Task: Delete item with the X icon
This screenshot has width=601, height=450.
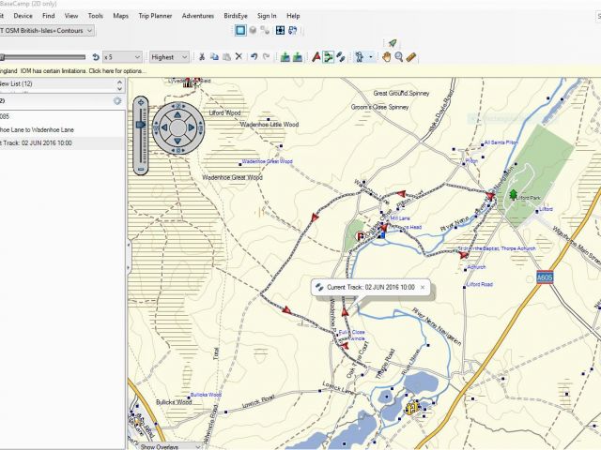Action: pos(239,56)
